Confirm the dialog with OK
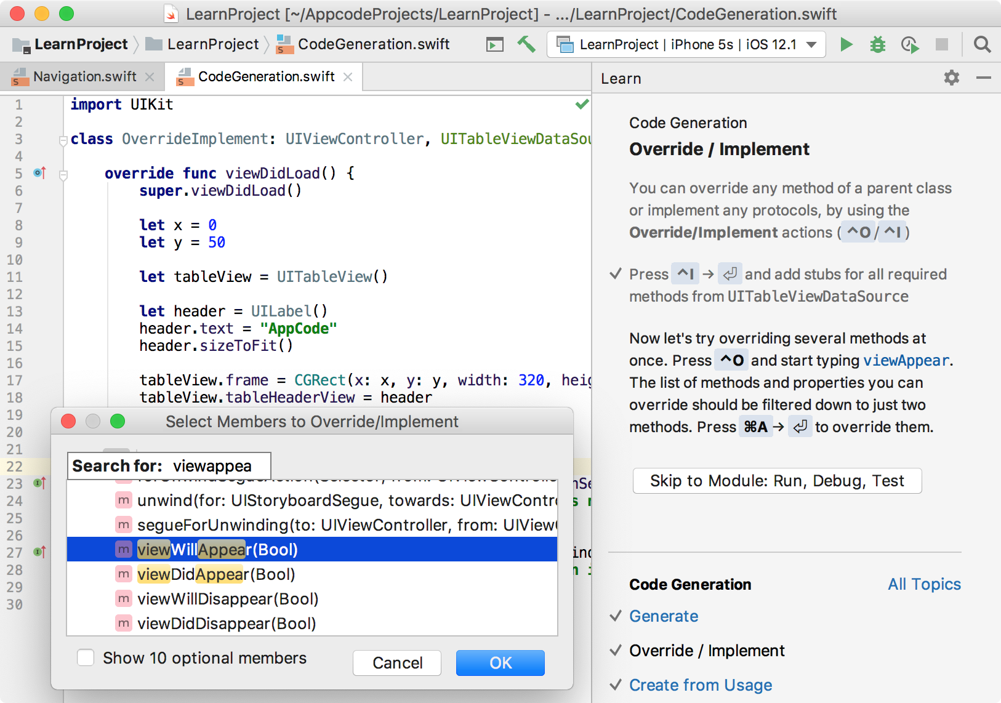 coord(500,663)
